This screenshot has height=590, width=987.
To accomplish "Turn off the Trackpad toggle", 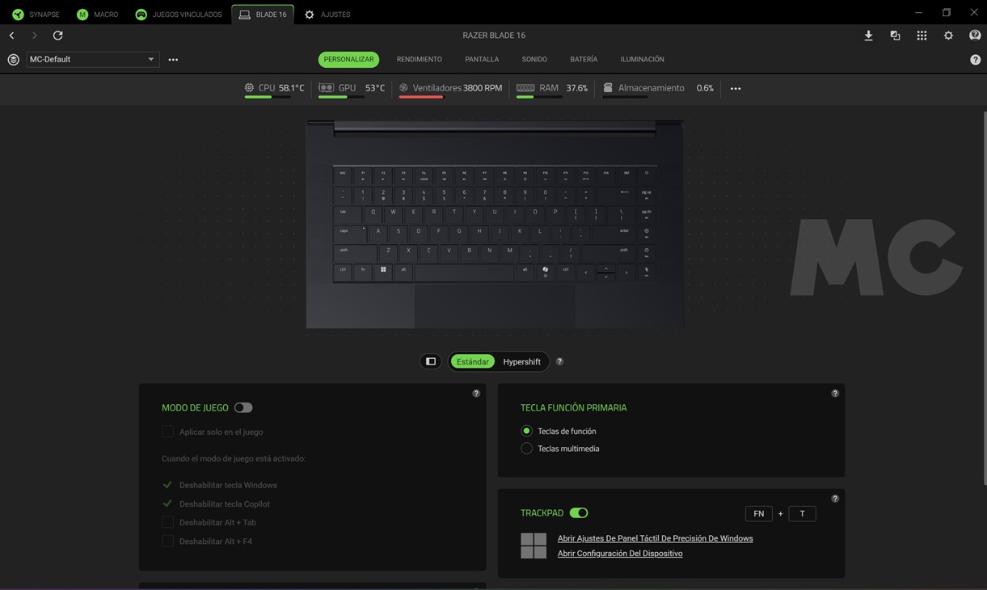I will [579, 512].
